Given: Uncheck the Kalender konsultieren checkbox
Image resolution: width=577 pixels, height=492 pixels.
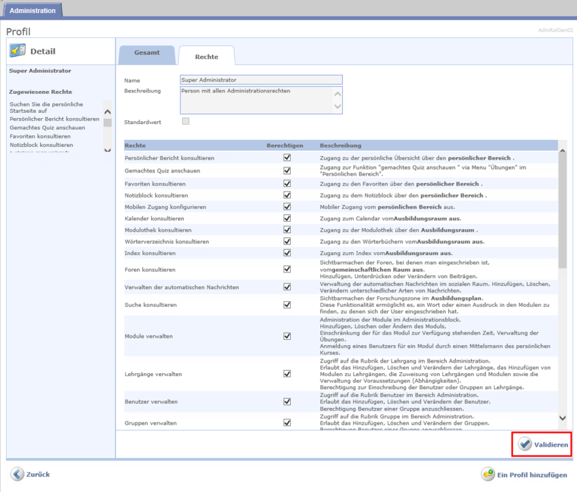Looking at the screenshot, I should (286, 218).
